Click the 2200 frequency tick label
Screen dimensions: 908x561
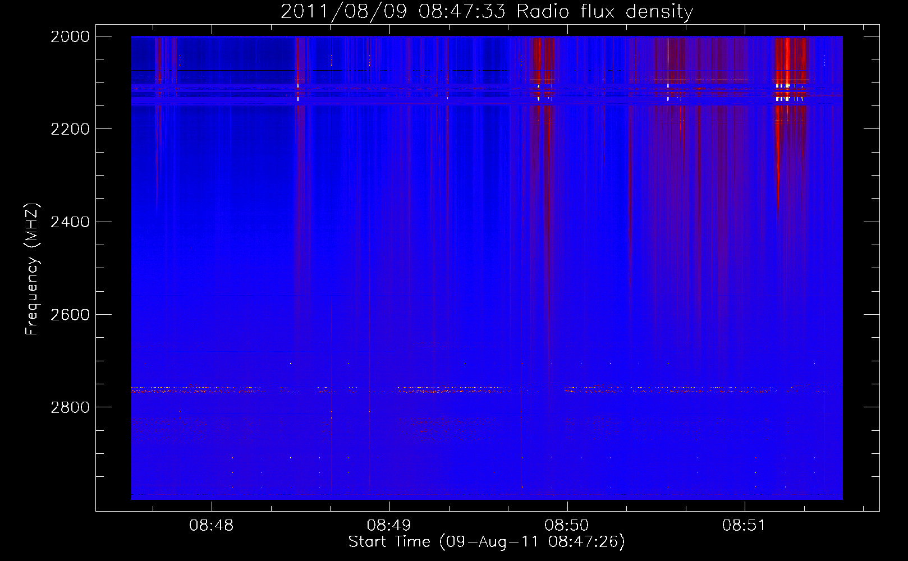pos(70,129)
